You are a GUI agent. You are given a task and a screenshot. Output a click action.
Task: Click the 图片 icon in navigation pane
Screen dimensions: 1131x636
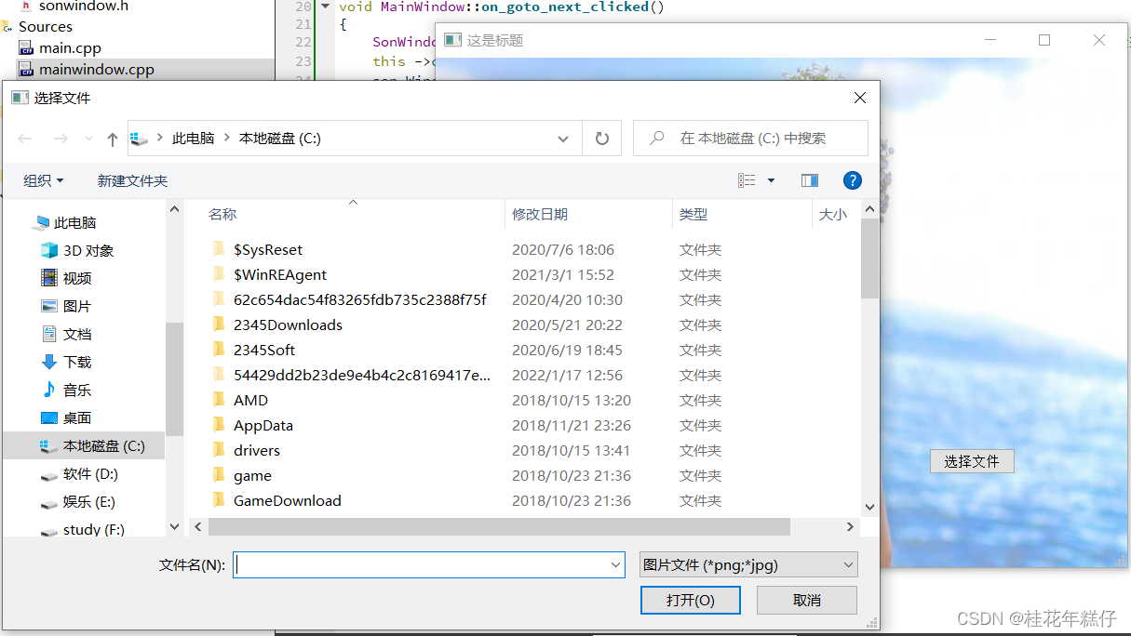[x=49, y=306]
